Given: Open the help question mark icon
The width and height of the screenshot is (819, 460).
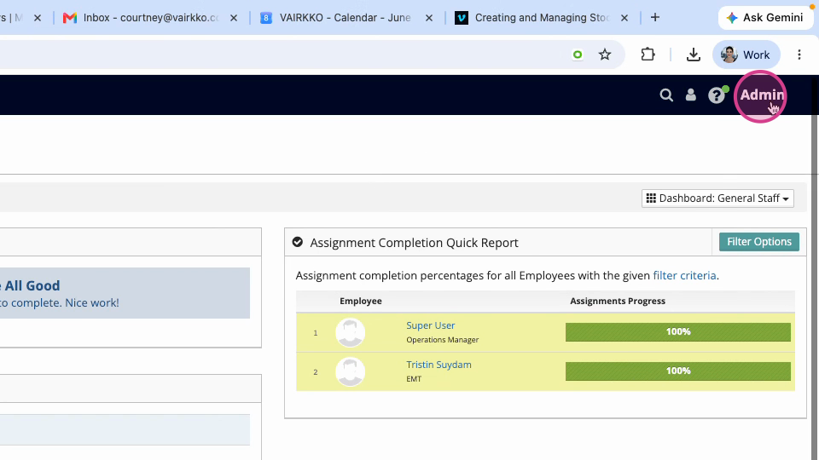Looking at the screenshot, I should pos(717,95).
